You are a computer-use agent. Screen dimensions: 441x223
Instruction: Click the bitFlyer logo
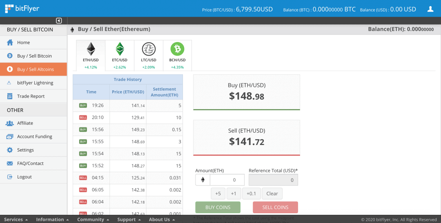click(x=22, y=9)
